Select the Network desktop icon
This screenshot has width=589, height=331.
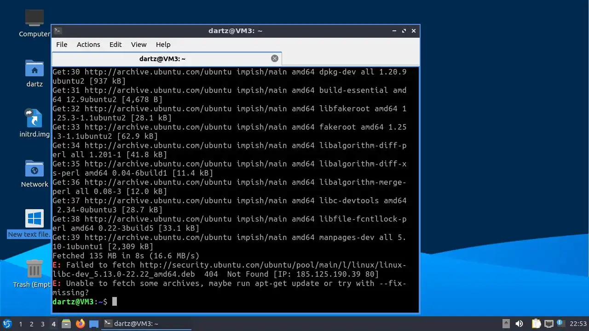pyautogui.click(x=35, y=174)
